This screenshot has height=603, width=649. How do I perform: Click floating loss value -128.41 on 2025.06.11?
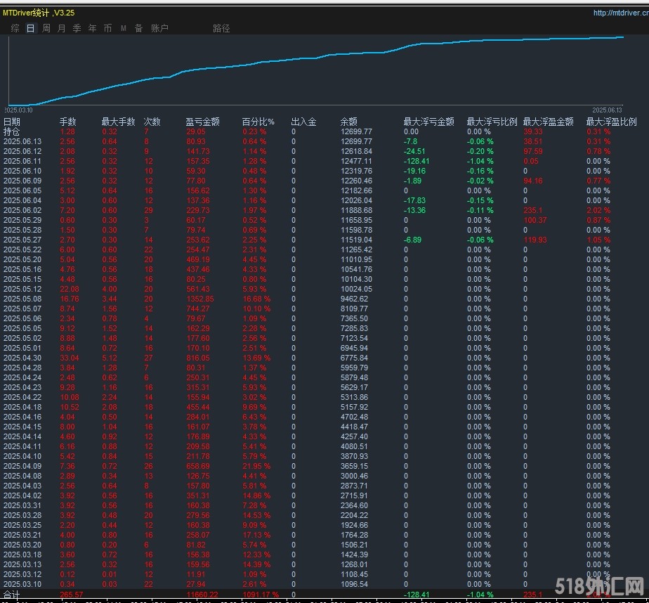[x=417, y=161]
